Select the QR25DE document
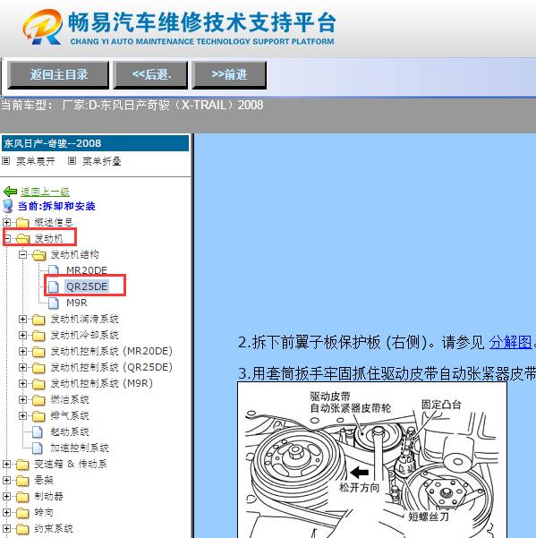Image resolution: width=536 pixels, height=538 pixels. point(87,286)
